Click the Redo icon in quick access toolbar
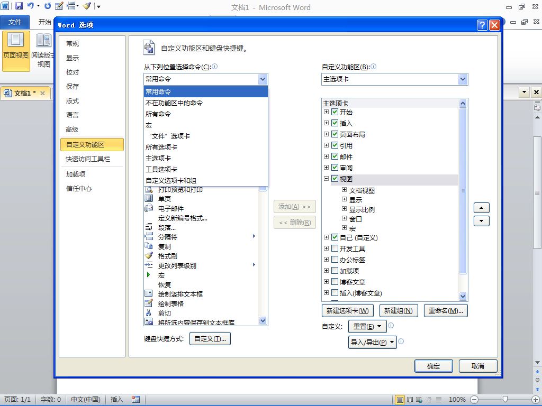 tap(48, 6)
